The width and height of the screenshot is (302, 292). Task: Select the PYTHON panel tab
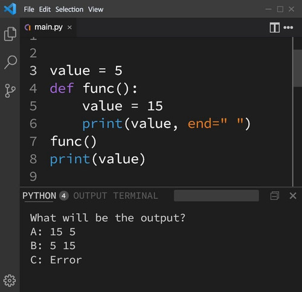point(39,196)
